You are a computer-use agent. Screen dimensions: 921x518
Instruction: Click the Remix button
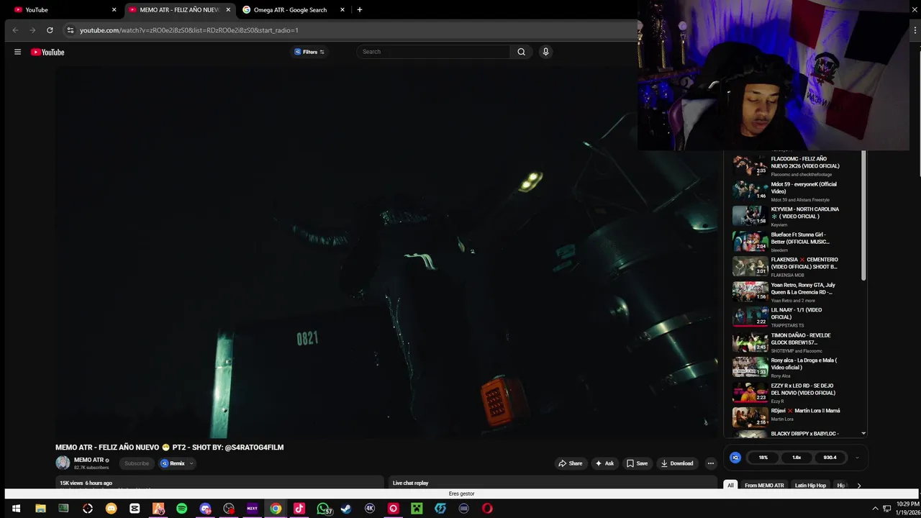[173, 463]
